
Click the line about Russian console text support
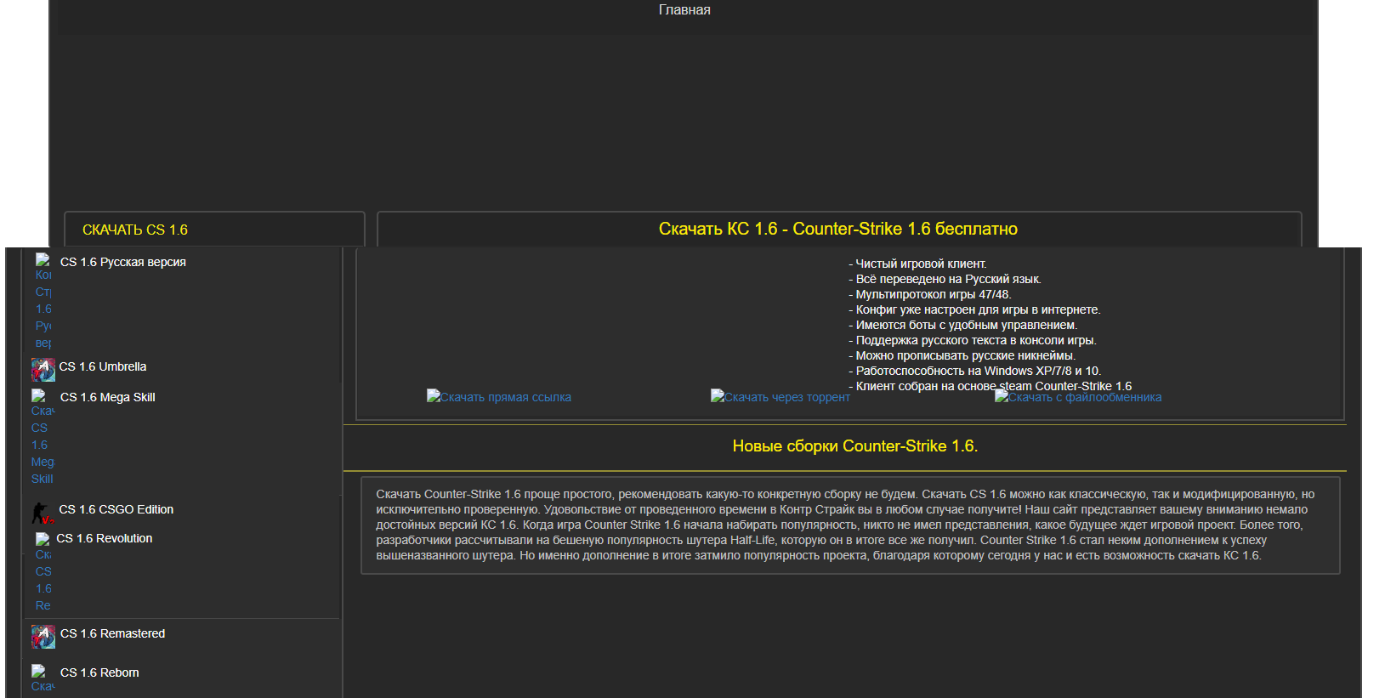coord(972,340)
